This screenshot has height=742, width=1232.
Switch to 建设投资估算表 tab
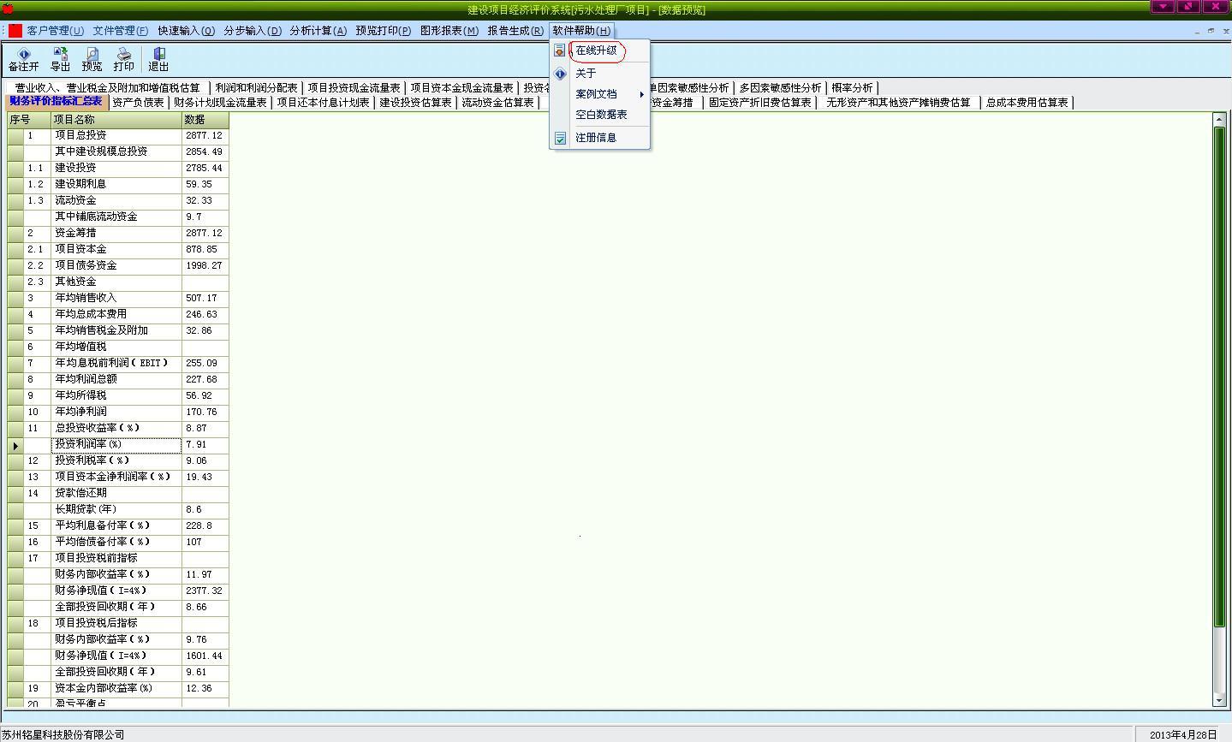tap(416, 103)
